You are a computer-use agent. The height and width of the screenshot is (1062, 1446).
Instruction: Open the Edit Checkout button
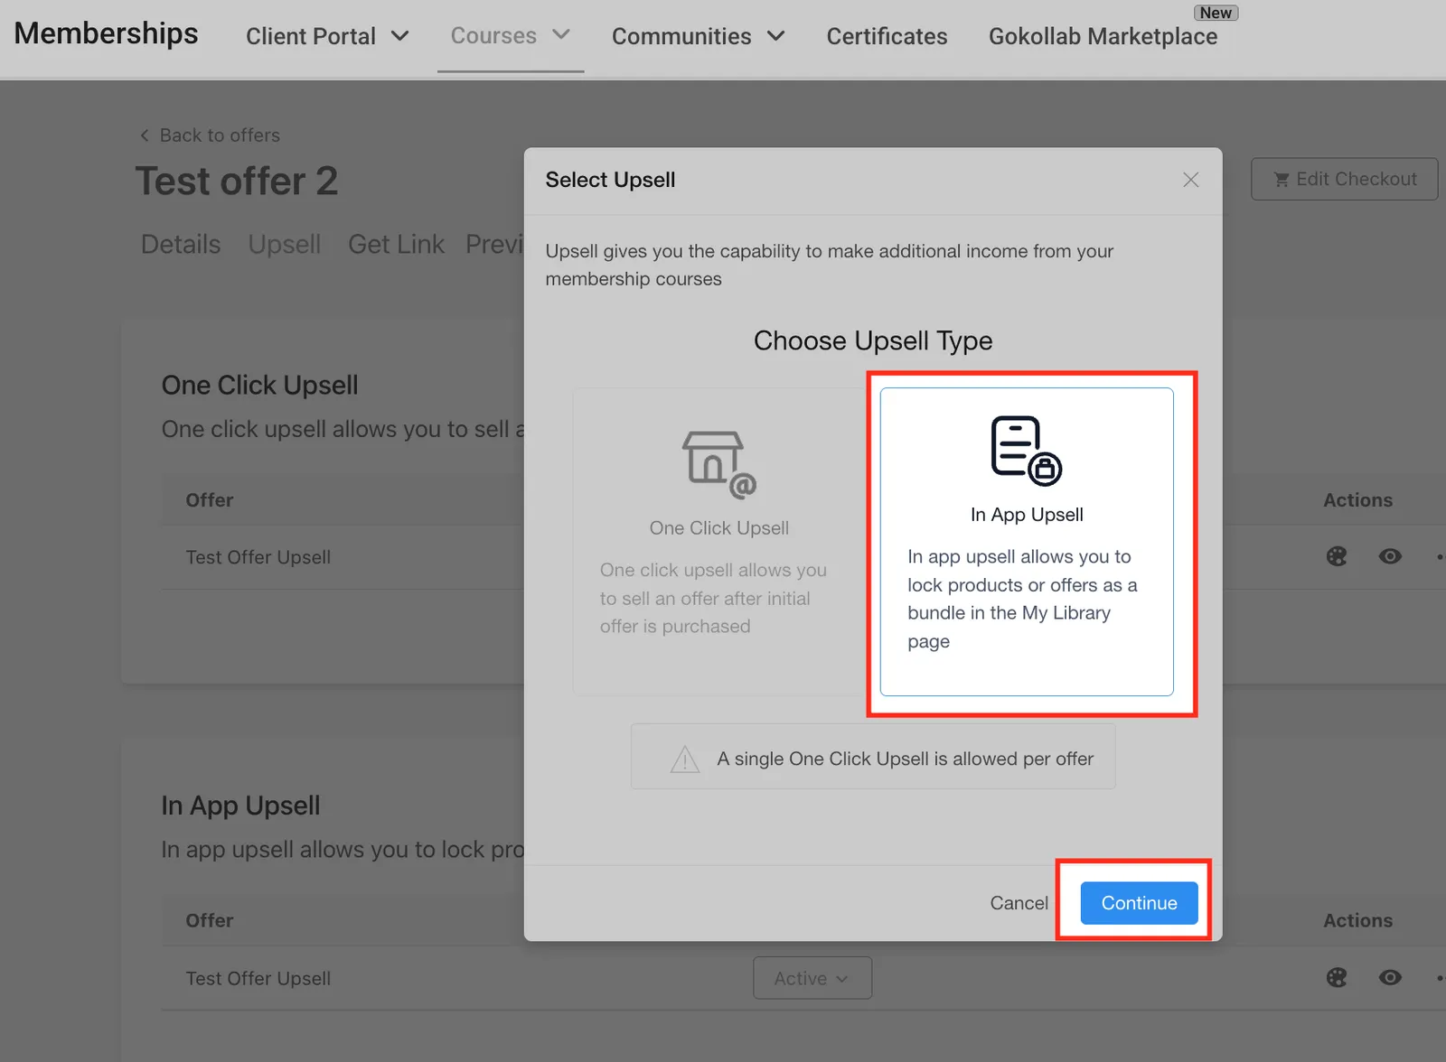click(x=1344, y=179)
